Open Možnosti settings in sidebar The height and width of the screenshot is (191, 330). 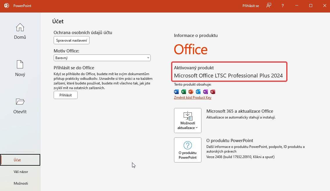pyautogui.click(x=21, y=183)
